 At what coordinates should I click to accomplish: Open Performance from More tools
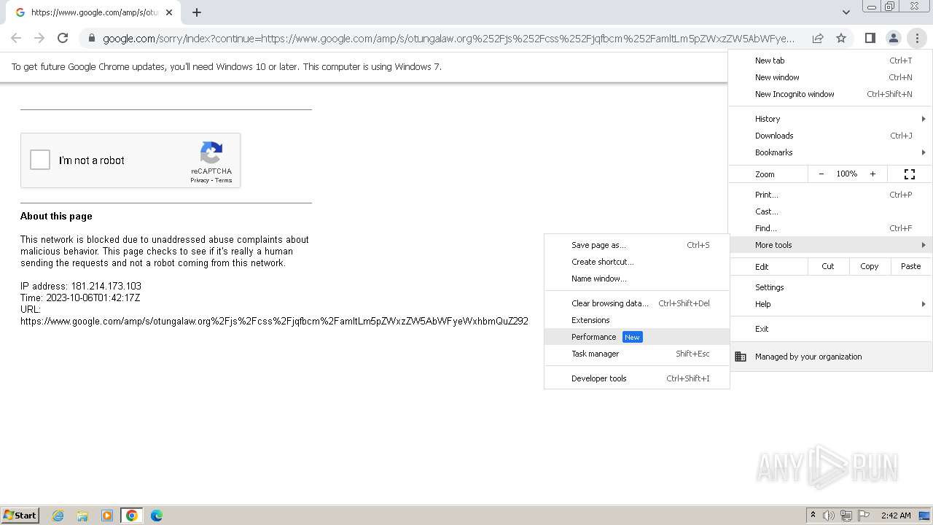click(636, 337)
